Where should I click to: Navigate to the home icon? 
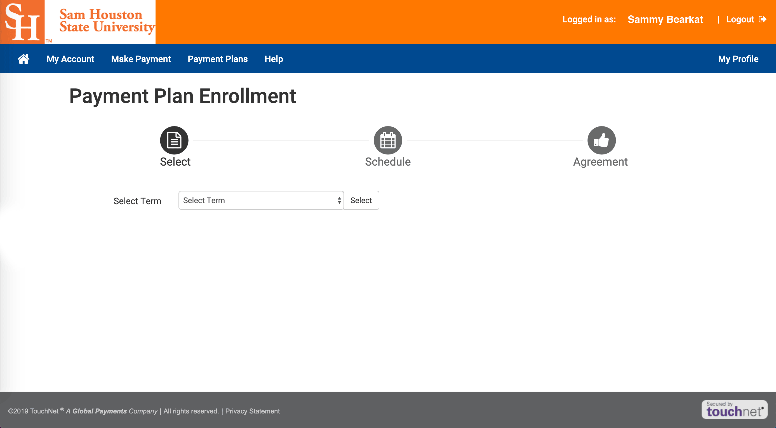click(23, 58)
